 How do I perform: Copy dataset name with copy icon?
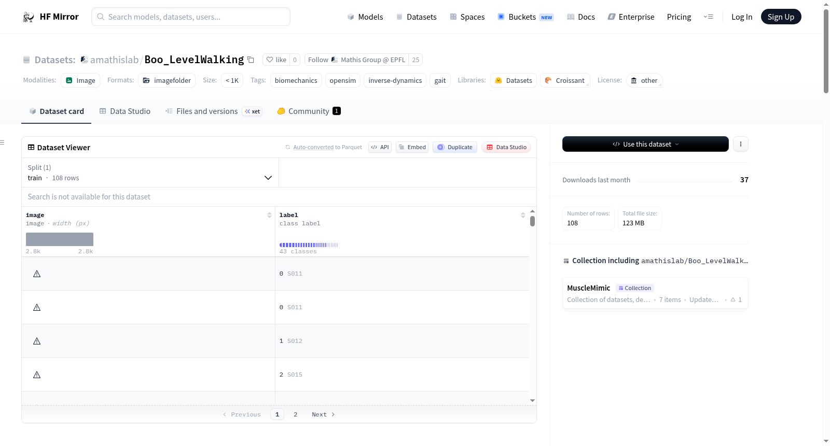251,60
